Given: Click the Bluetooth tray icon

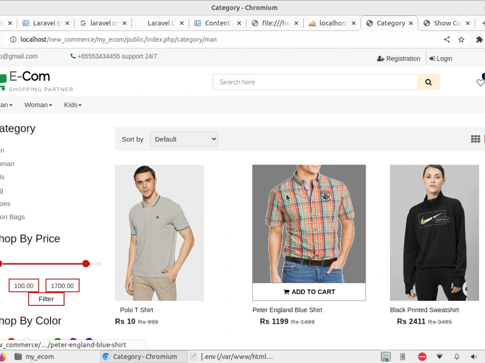Looking at the screenshot, I should (403, 357).
